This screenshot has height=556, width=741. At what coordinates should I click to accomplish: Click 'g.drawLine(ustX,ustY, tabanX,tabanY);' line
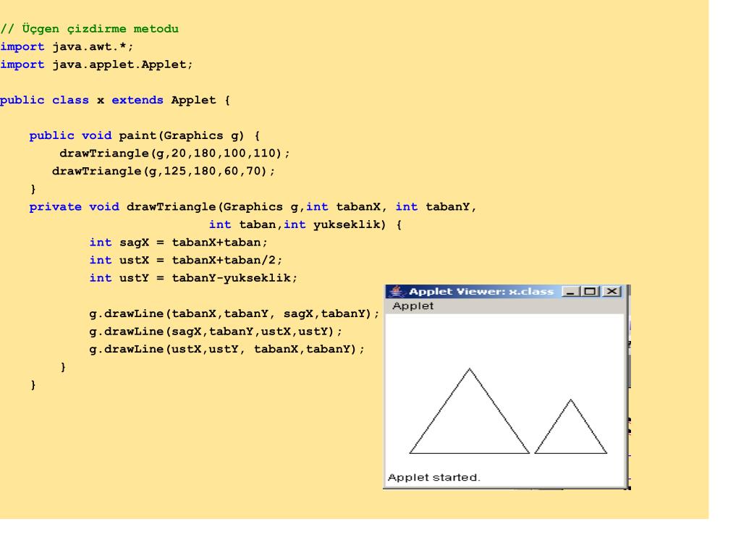[x=226, y=350]
